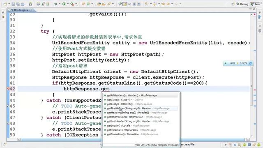This screenshot has height=148, width=263.
Task: Click the blue device screen status icon
Action: 249,145
